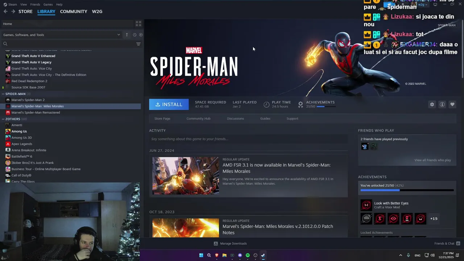Click View all friends who play
464x261 pixels.
[432, 160]
